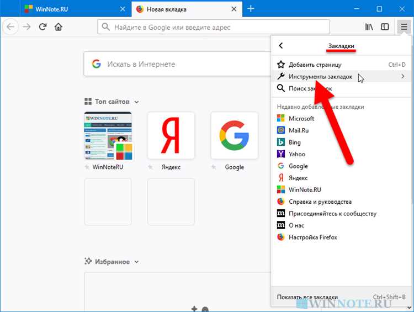
Task: Open the Яндекс bookmark in the list
Action: pos(341,178)
